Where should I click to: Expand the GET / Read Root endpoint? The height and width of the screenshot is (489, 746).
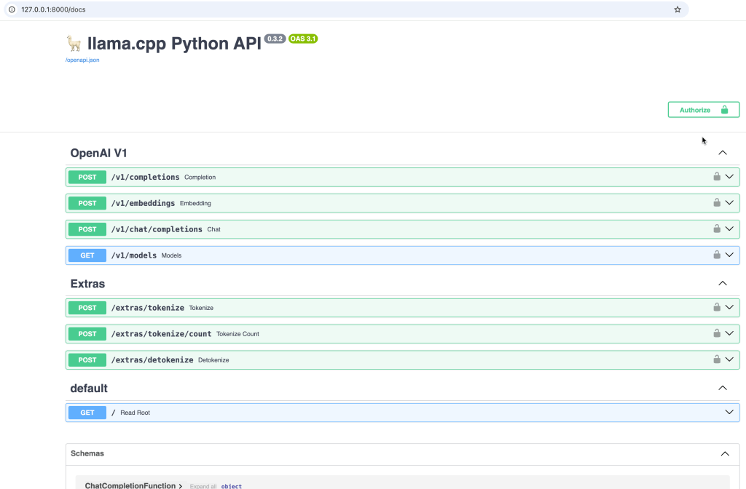(729, 412)
